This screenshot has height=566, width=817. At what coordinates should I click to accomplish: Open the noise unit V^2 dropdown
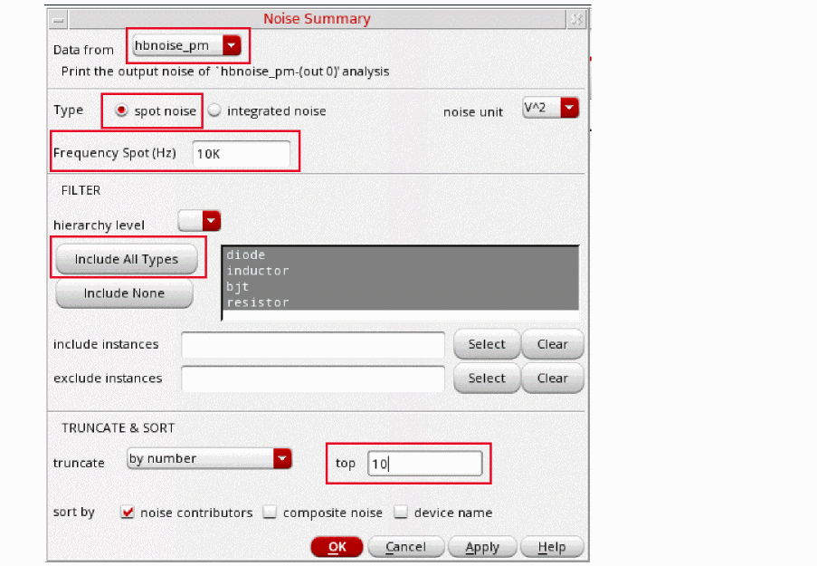coord(551,108)
